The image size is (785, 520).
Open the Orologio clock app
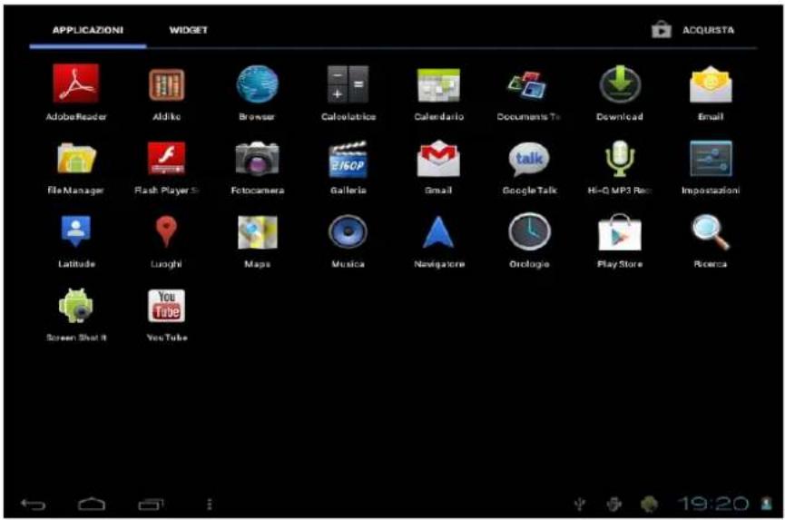[529, 231]
